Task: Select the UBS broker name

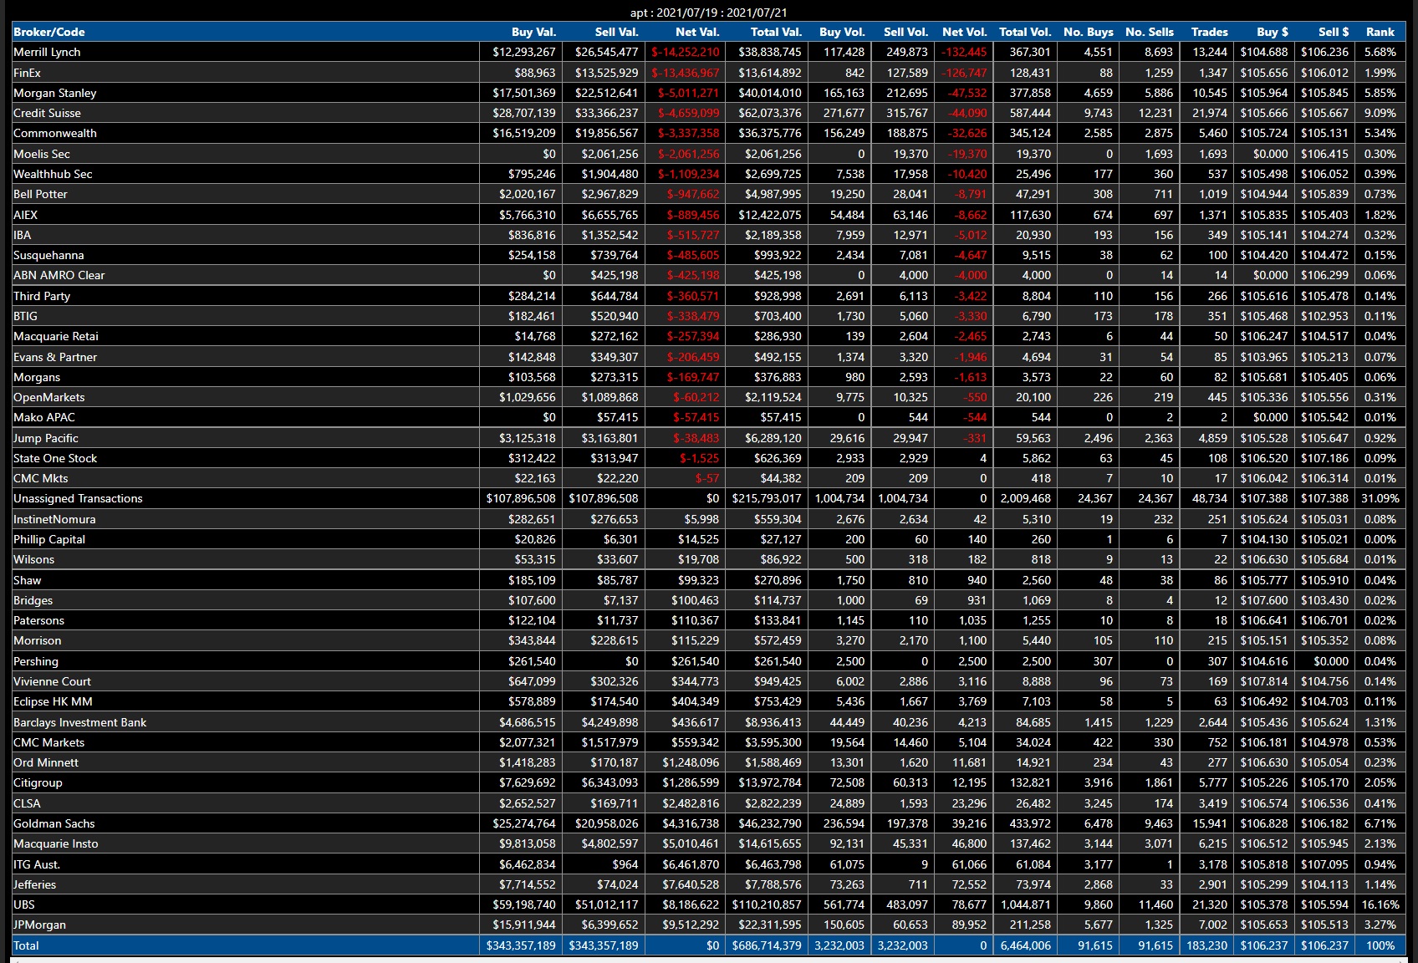Action: pos(24,904)
